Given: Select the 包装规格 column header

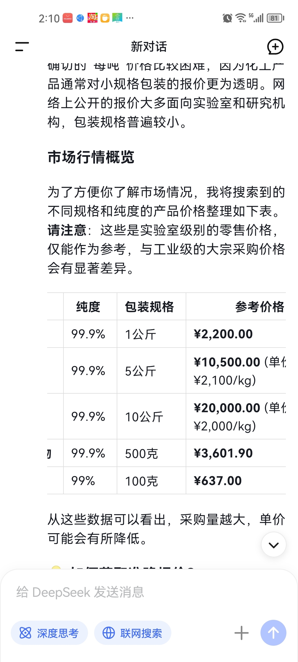Looking at the screenshot, I should tap(149, 307).
